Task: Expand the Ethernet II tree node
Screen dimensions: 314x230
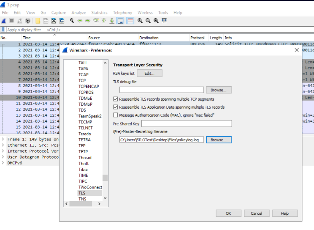Action: (3, 145)
